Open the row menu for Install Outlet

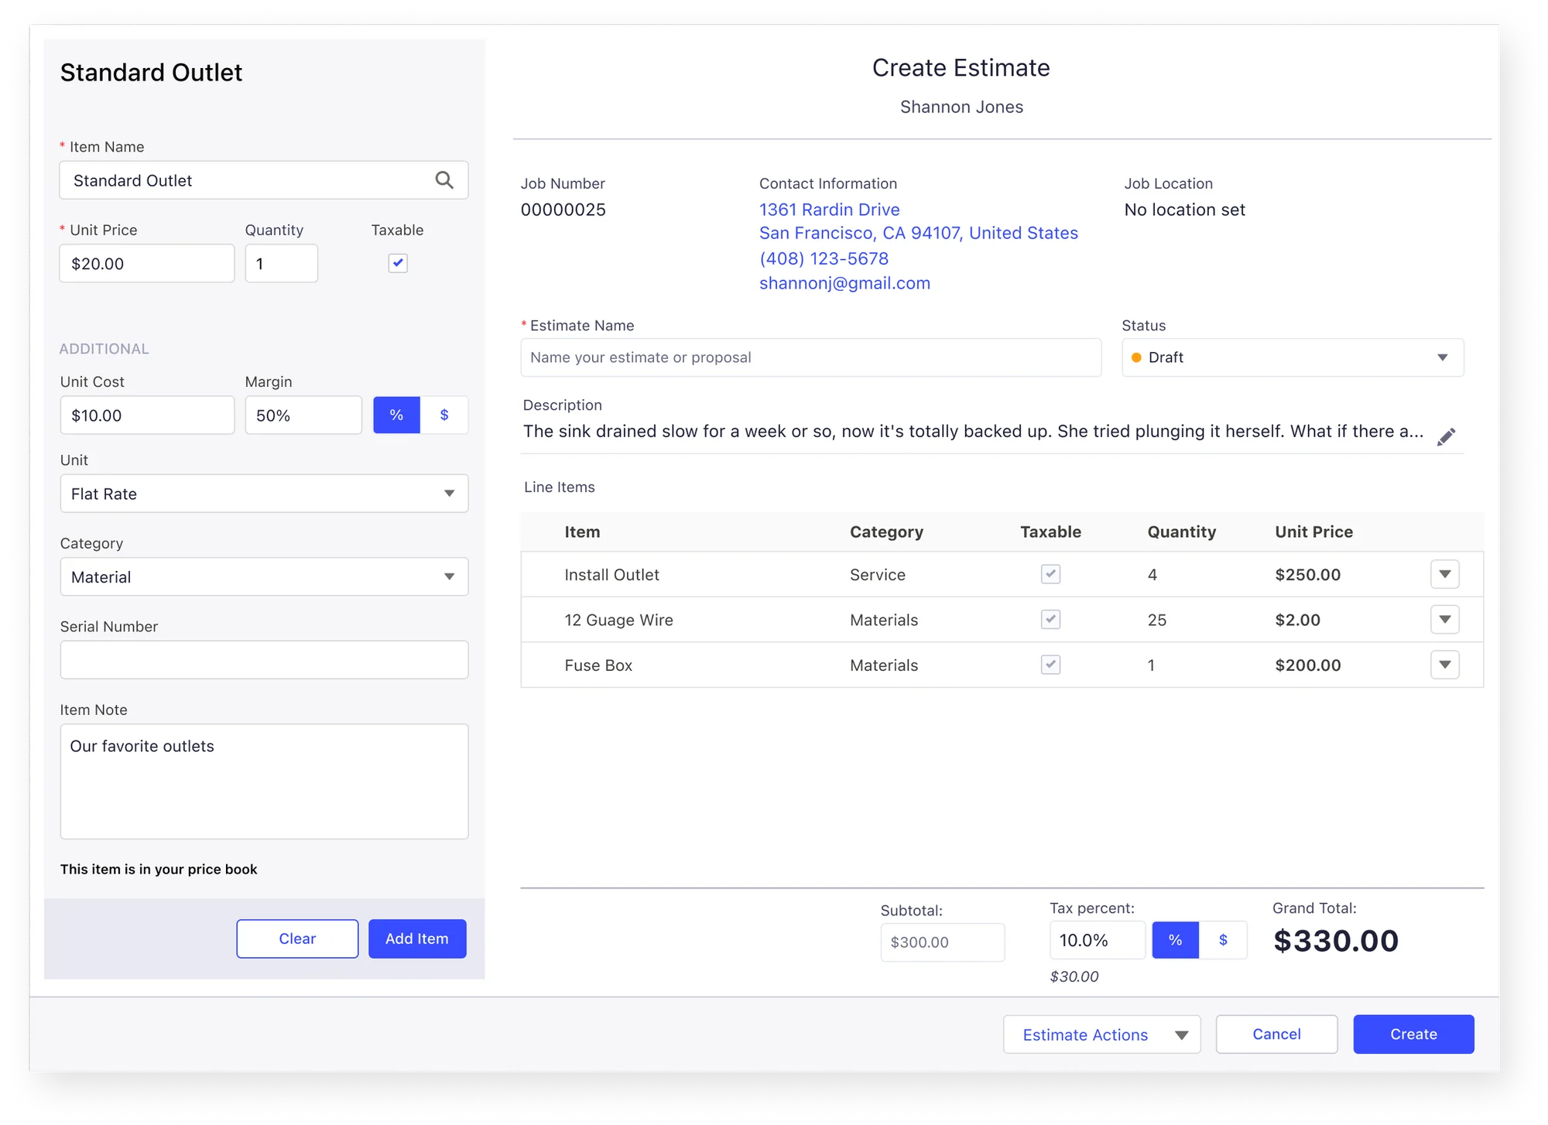pyautogui.click(x=1444, y=574)
